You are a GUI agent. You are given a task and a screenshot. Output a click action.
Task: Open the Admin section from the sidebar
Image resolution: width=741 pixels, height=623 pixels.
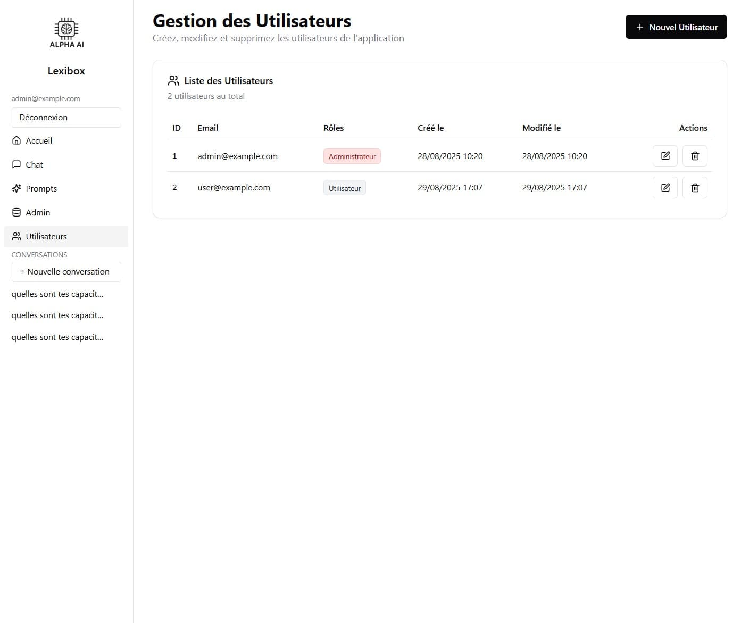37,212
